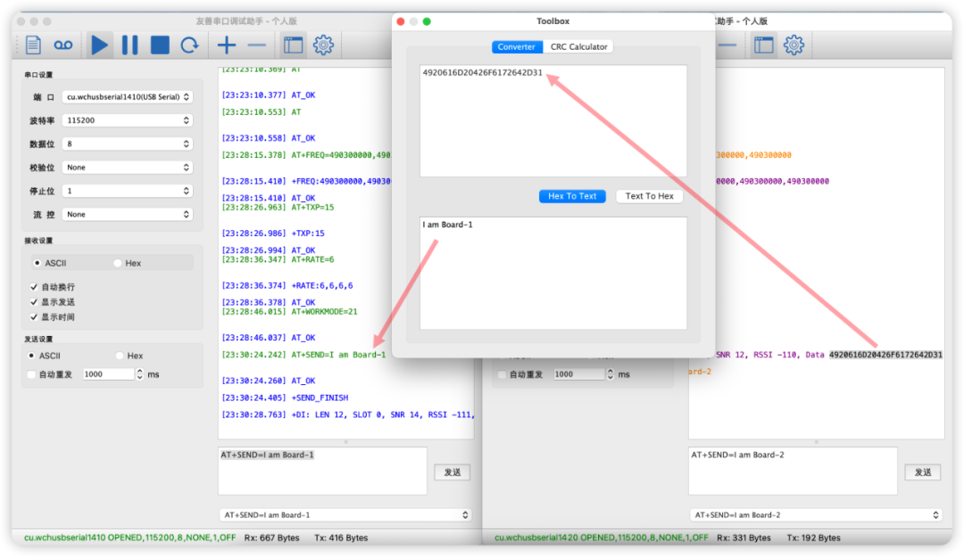Expand the 端口 cu.wchusbserial1410 dropdown

[x=128, y=96]
